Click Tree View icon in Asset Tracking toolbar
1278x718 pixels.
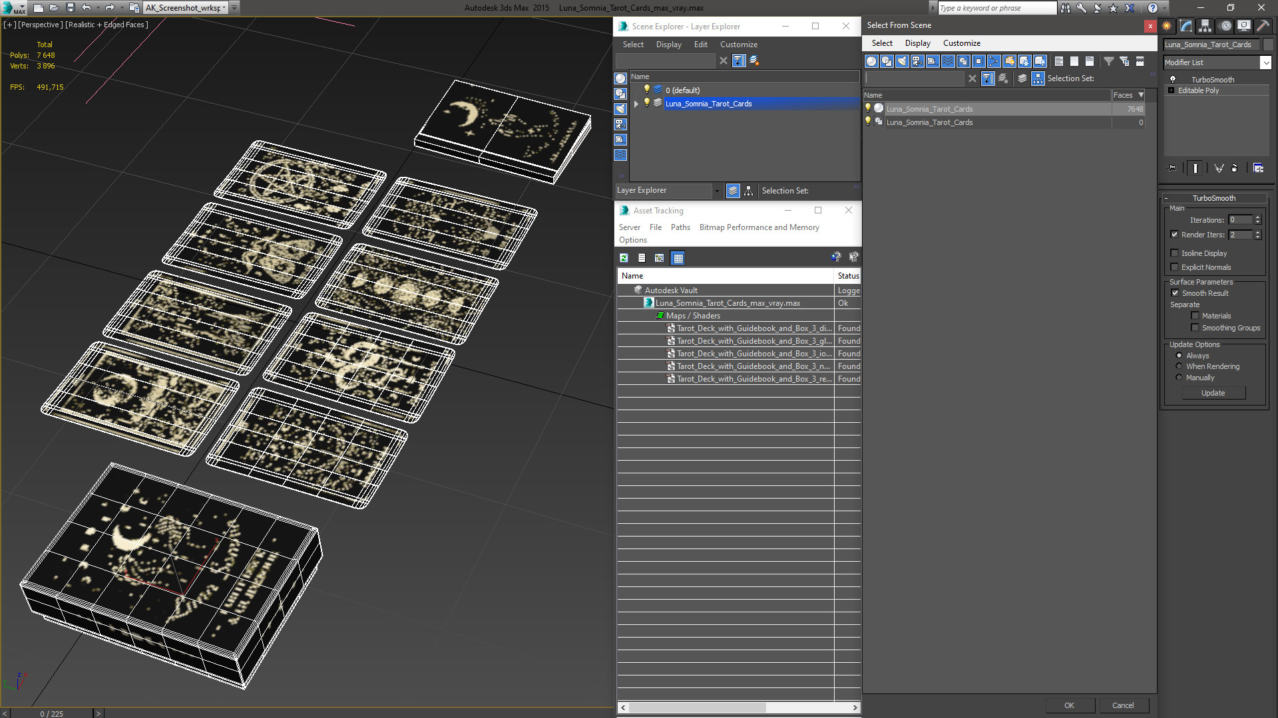[660, 258]
